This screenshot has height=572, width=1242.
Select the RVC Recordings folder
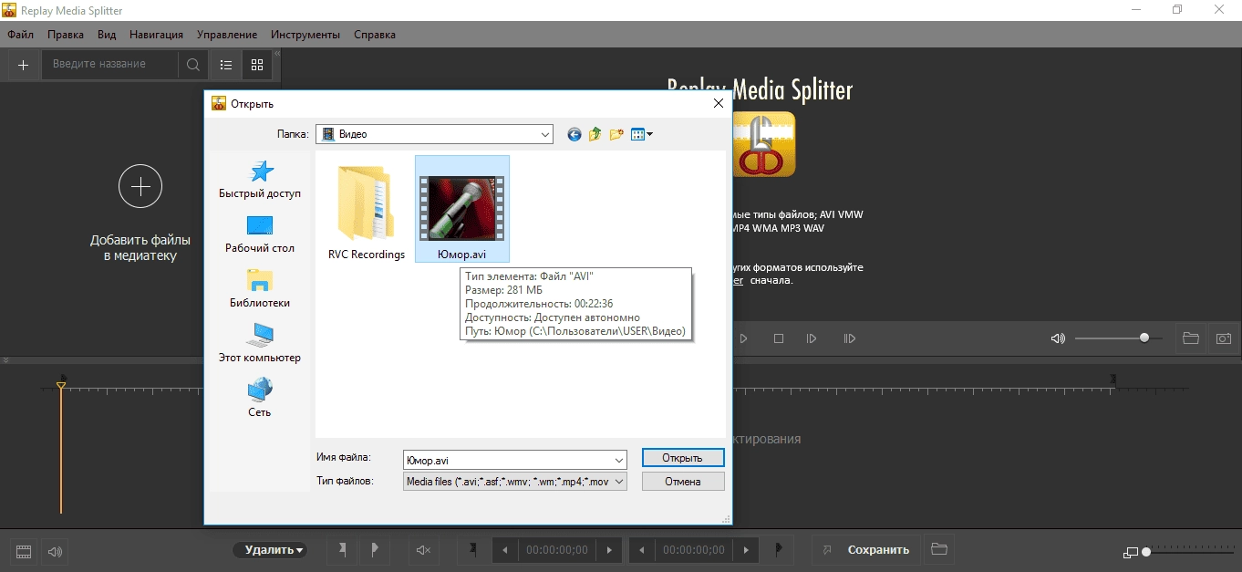tap(367, 213)
